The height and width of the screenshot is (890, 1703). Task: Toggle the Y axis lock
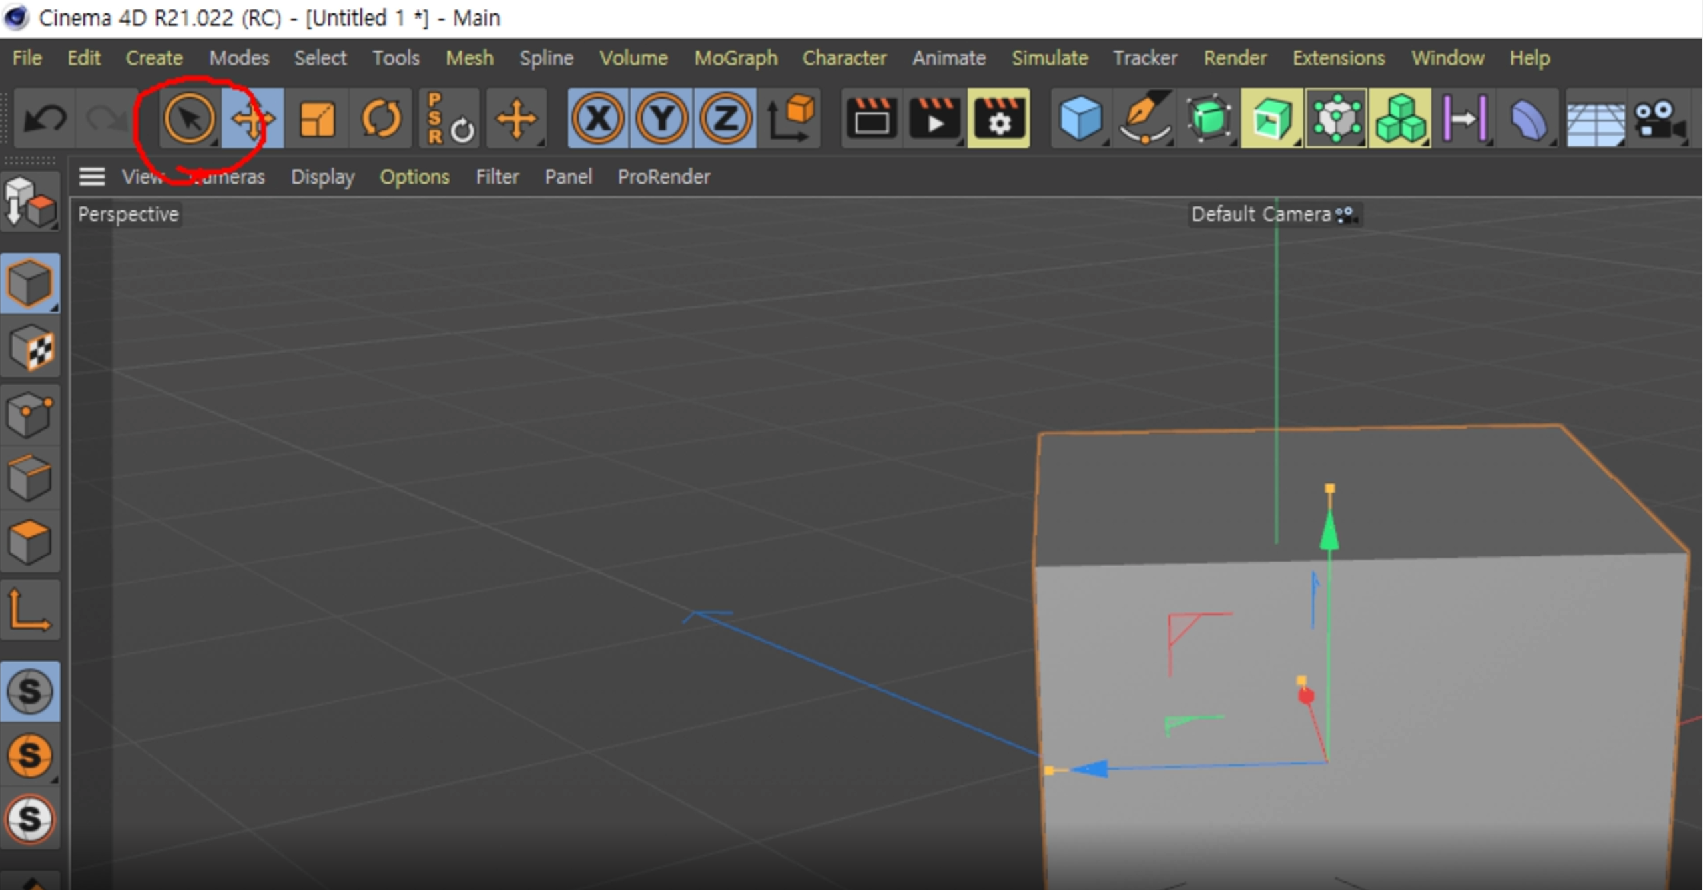click(661, 119)
